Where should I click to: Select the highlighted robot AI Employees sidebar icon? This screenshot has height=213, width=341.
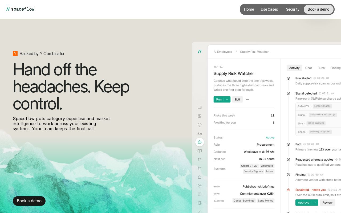tap(200, 142)
